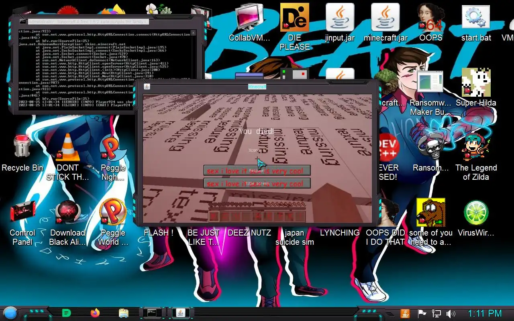Click the Java icon in Minecraft title bar

(147, 87)
